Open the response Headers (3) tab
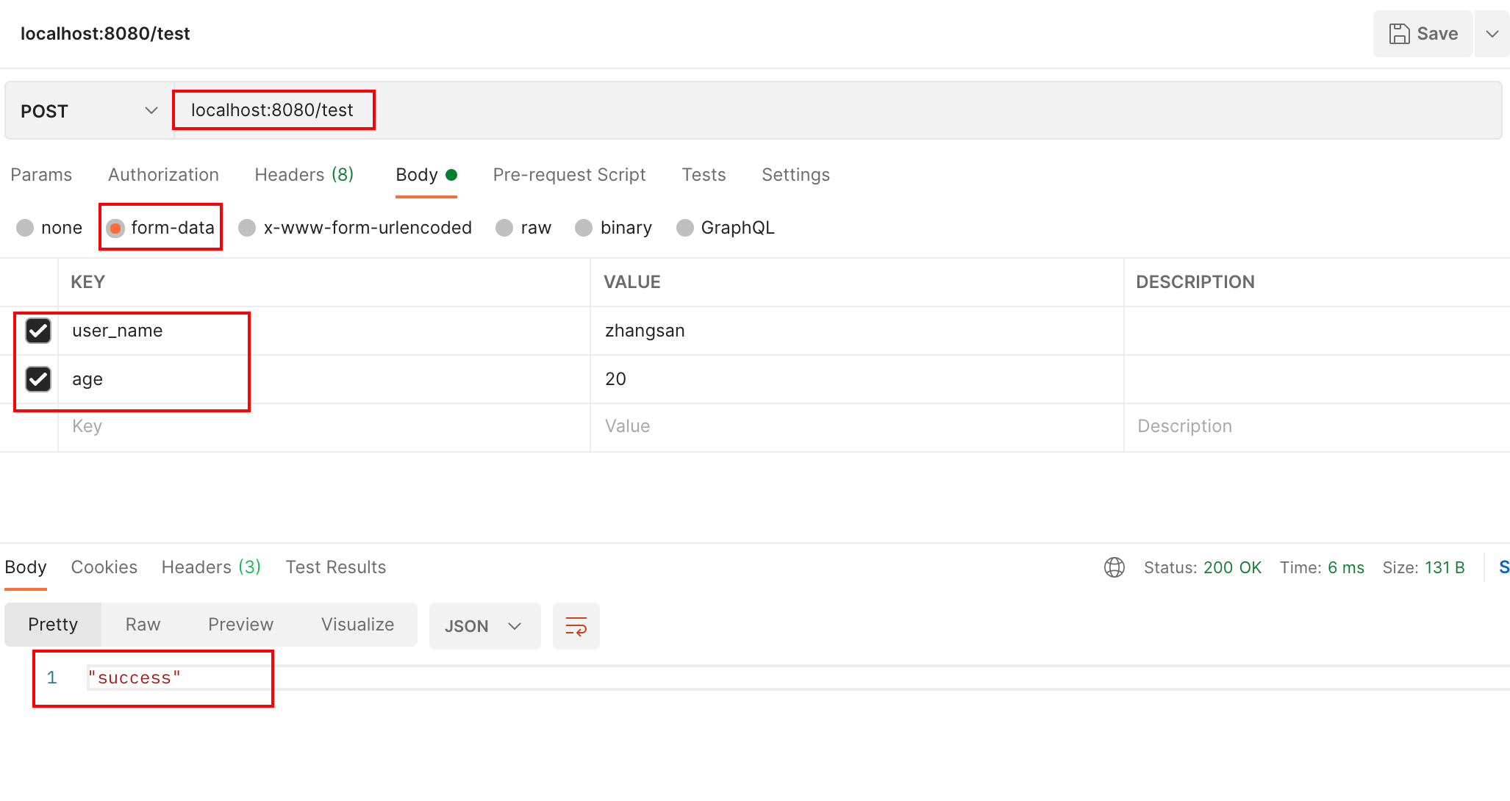1510x801 pixels. 211,567
